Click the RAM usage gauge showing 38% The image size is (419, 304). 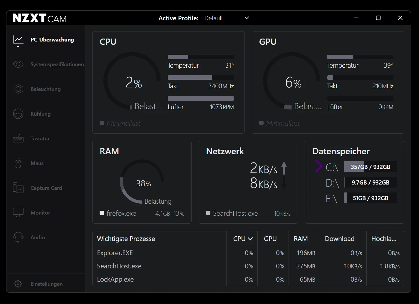[142, 182]
